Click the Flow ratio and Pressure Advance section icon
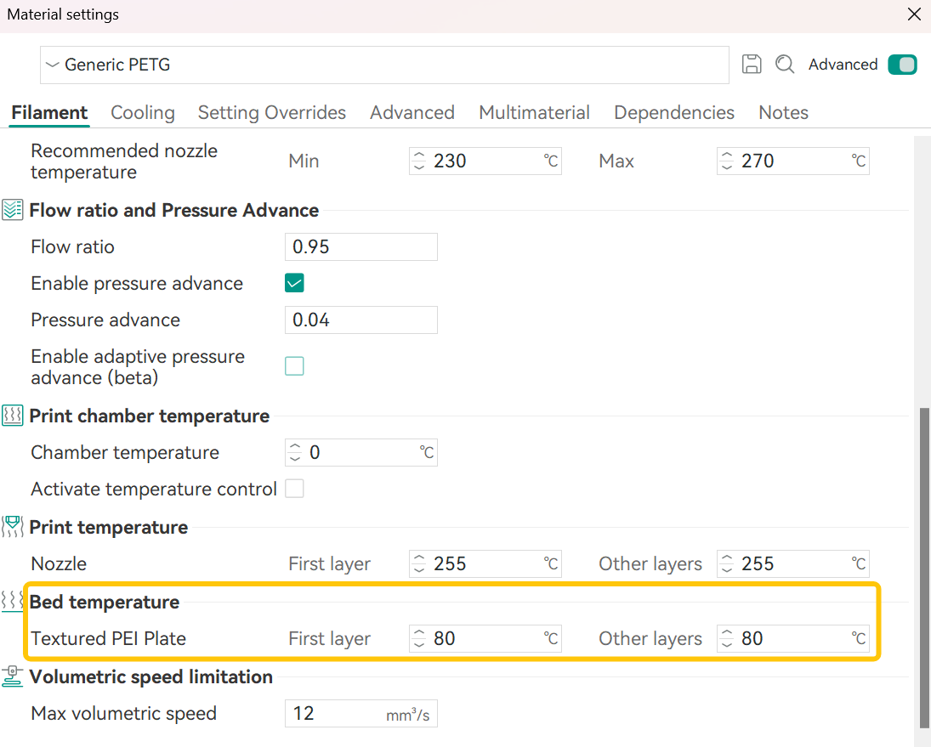The height and width of the screenshot is (747, 931). click(13, 211)
